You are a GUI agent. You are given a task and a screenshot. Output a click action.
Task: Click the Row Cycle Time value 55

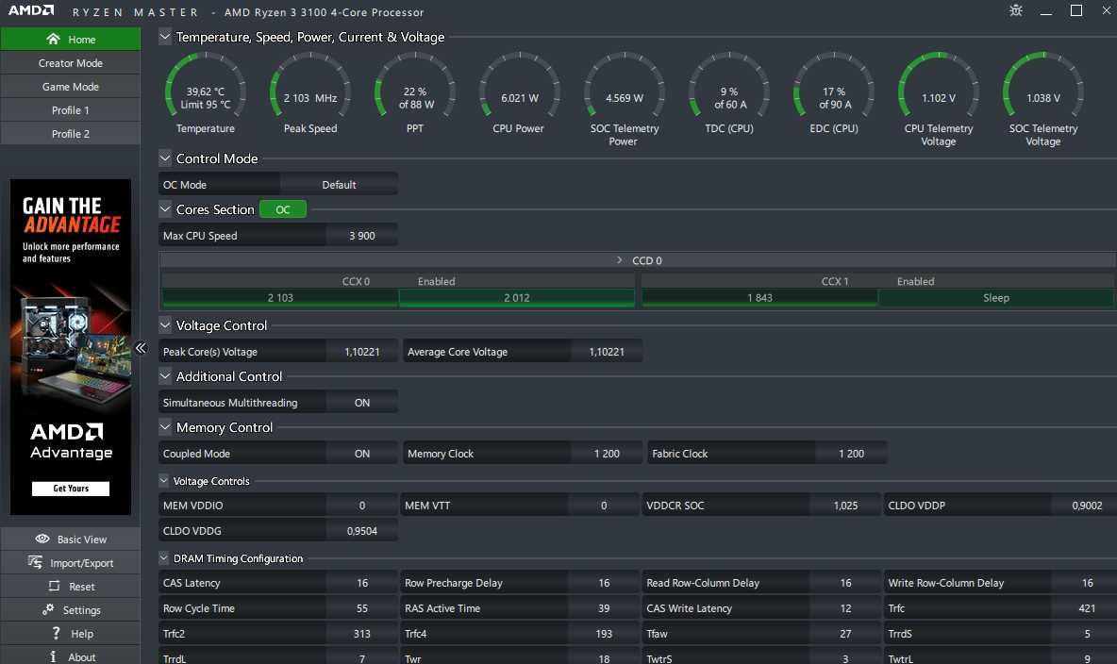(362, 608)
